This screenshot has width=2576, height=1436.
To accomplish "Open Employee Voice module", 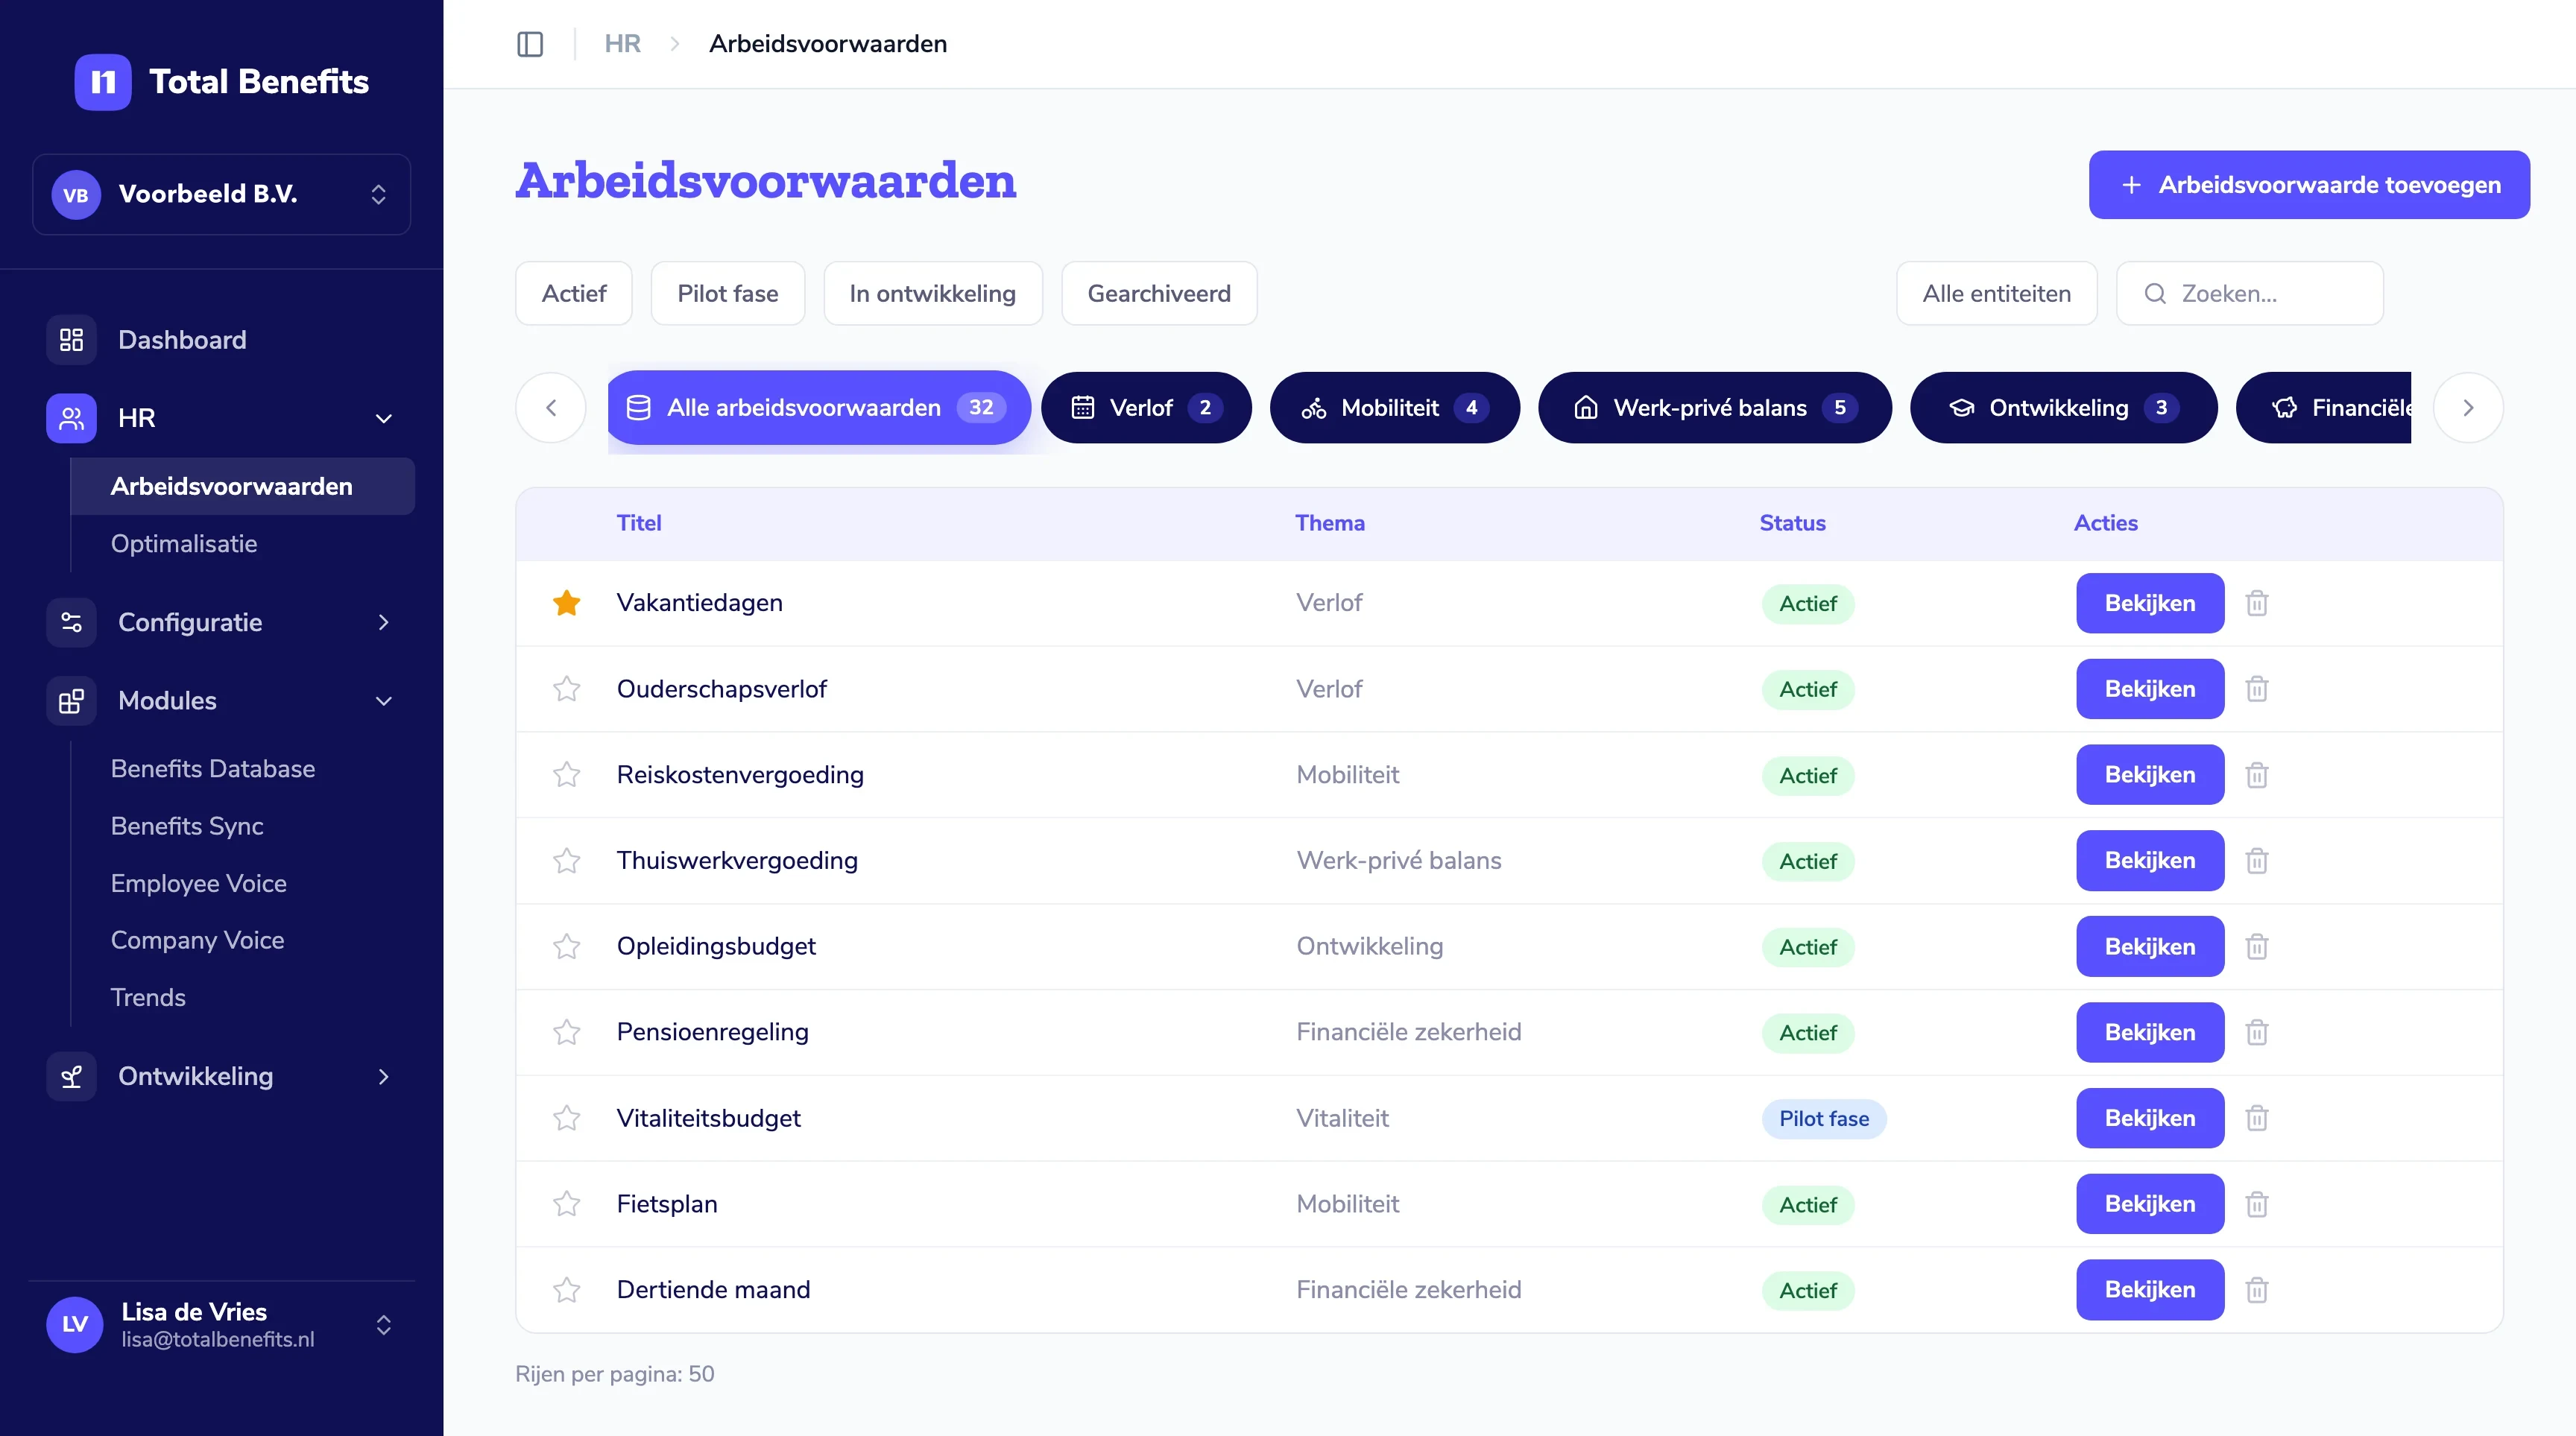I will [199, 884].
